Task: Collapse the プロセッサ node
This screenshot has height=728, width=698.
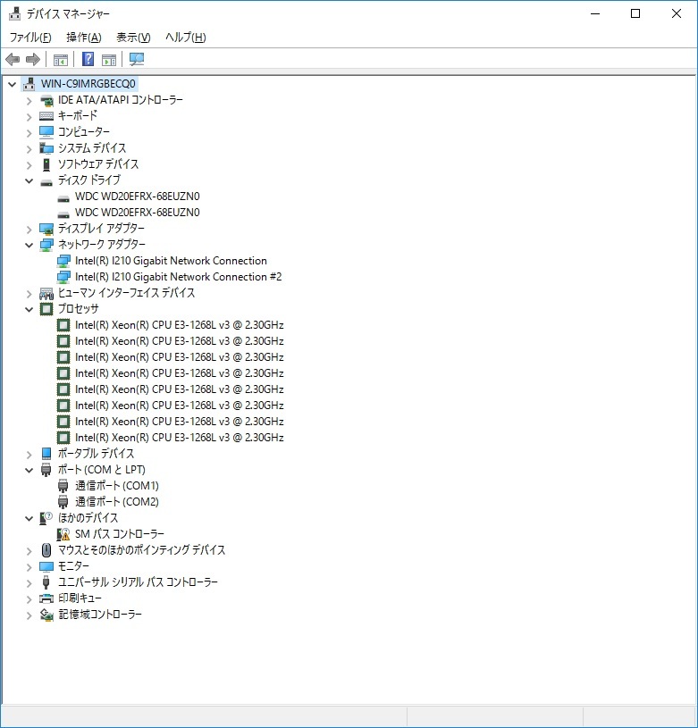Action: click(x=29, y=309)
